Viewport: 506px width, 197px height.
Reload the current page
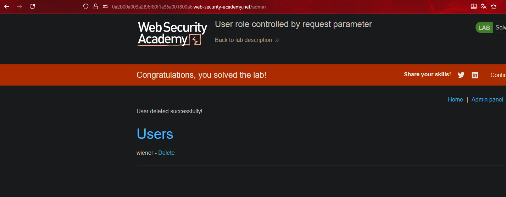pyautogui.click(x=32, y=6)
